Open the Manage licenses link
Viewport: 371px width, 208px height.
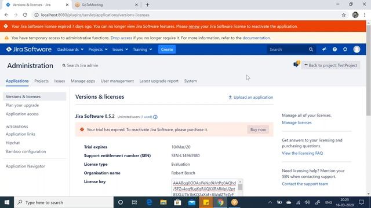click(296, 122)
